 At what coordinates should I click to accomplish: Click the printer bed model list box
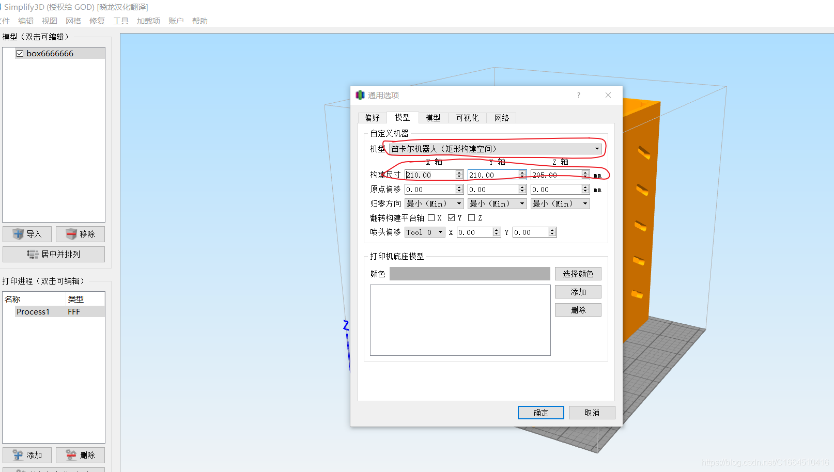[x=460, y=320]
